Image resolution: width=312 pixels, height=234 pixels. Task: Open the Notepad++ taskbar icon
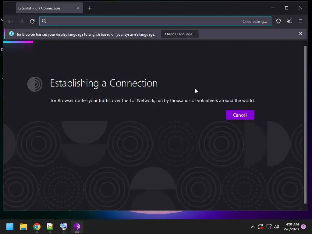click(50, 227)
